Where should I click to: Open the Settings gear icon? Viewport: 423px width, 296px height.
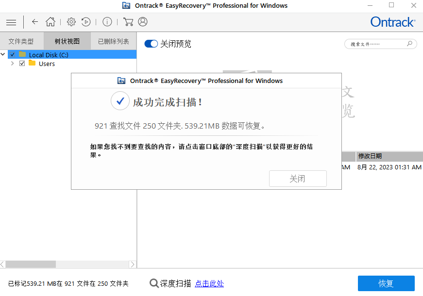coord(71,22)
